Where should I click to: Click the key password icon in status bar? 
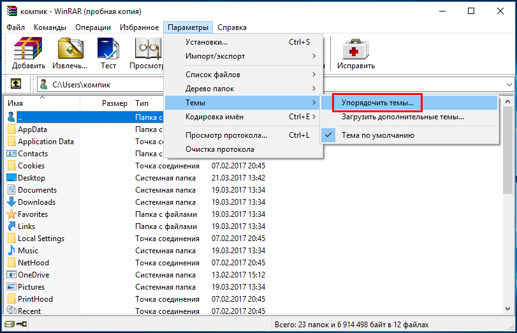22,325
